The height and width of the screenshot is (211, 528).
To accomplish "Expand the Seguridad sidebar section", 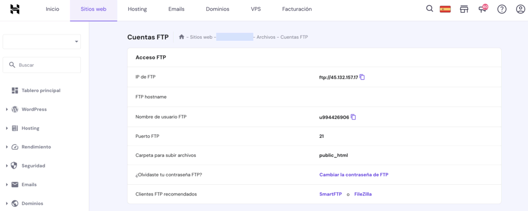I will pos(33,166).
